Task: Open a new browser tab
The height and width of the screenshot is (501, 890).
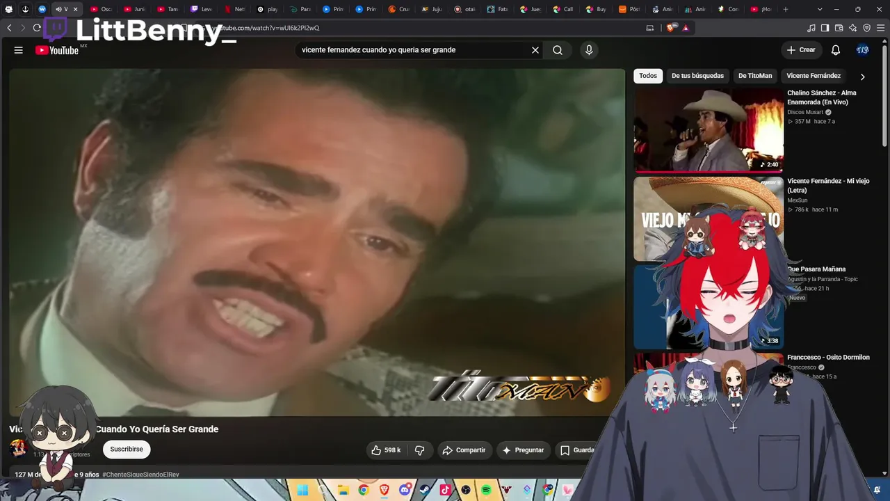Action: coord(786,9)
